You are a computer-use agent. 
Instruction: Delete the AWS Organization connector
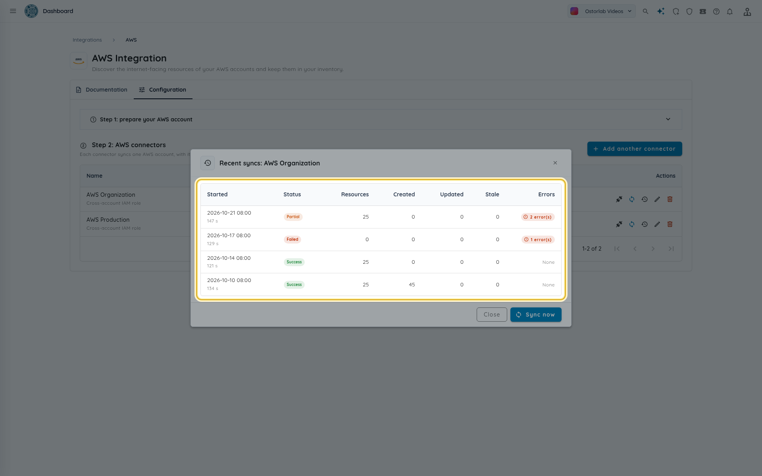point(670,199)
